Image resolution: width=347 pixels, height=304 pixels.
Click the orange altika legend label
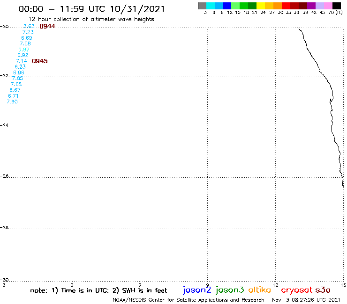point(260,290)
